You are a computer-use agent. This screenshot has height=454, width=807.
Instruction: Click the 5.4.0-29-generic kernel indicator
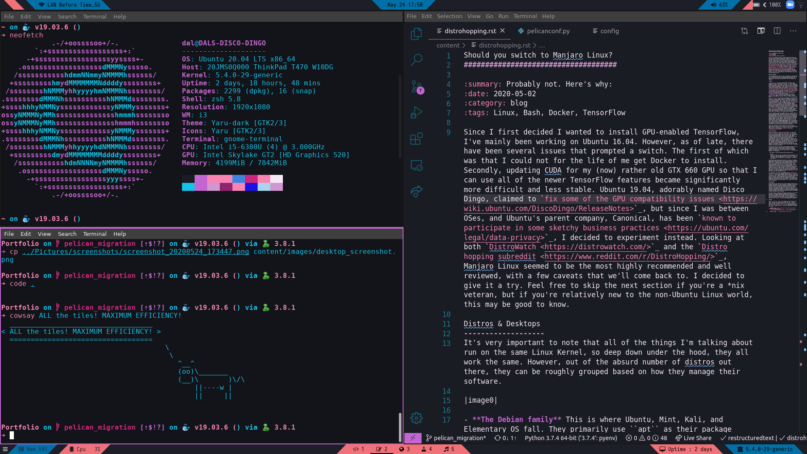point(765,449)
